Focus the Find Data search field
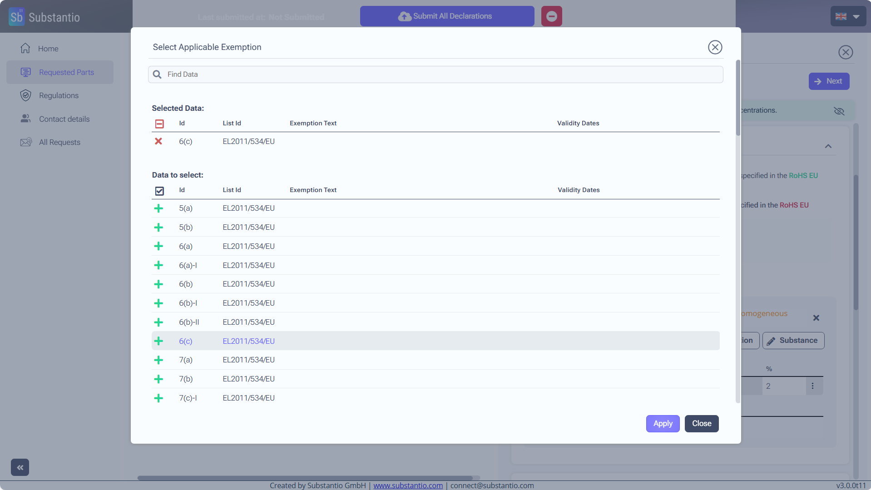This screenshot has width=871, height=490. tap(435, 74)
